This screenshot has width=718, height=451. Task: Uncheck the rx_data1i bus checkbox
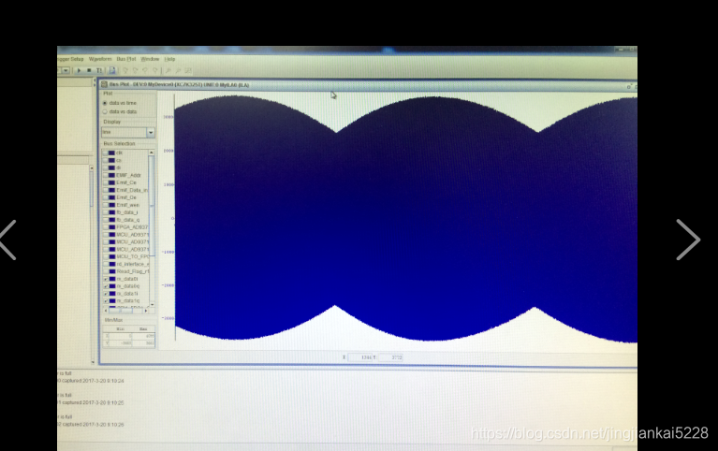[106, 294]
